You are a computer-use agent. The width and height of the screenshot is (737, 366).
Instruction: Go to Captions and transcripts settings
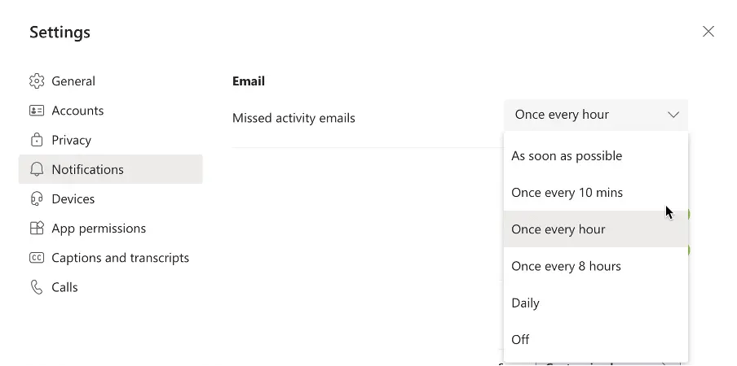(x=120, y=258)
